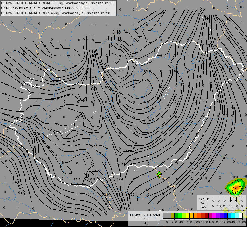Click the 94.7 value on the map

click(x=105, y=179)
